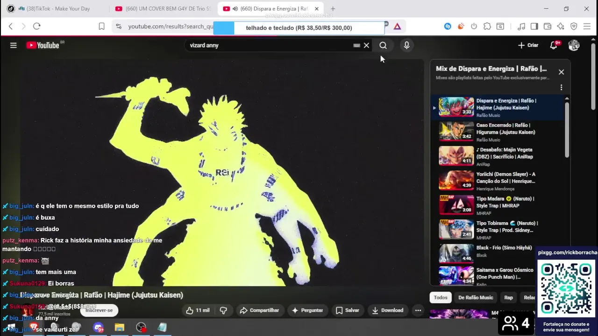
Task: Open the browser main menu
Action: pos(587,27)
